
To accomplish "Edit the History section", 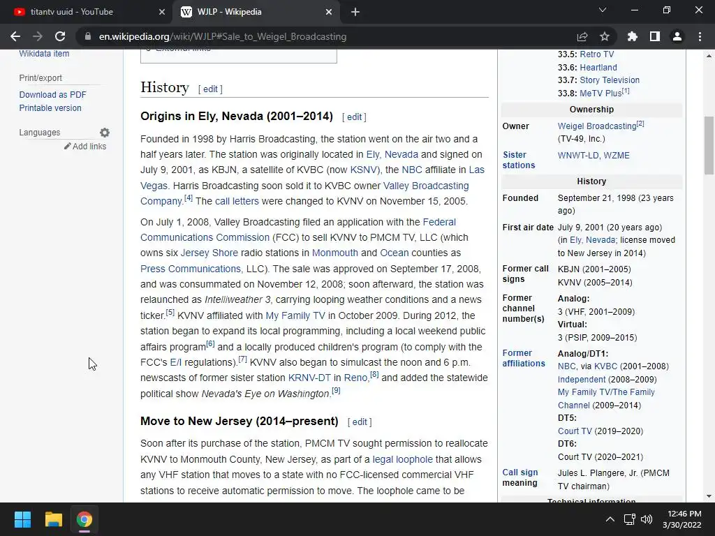I will 210,89.
